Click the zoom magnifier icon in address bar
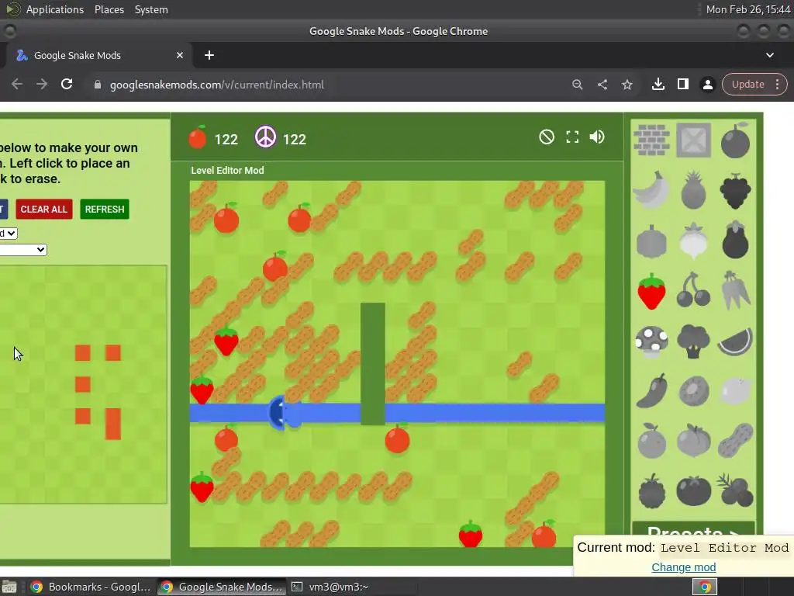 (x=577, y=85)
